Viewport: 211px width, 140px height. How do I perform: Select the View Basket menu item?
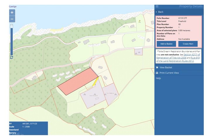point(166,67)
